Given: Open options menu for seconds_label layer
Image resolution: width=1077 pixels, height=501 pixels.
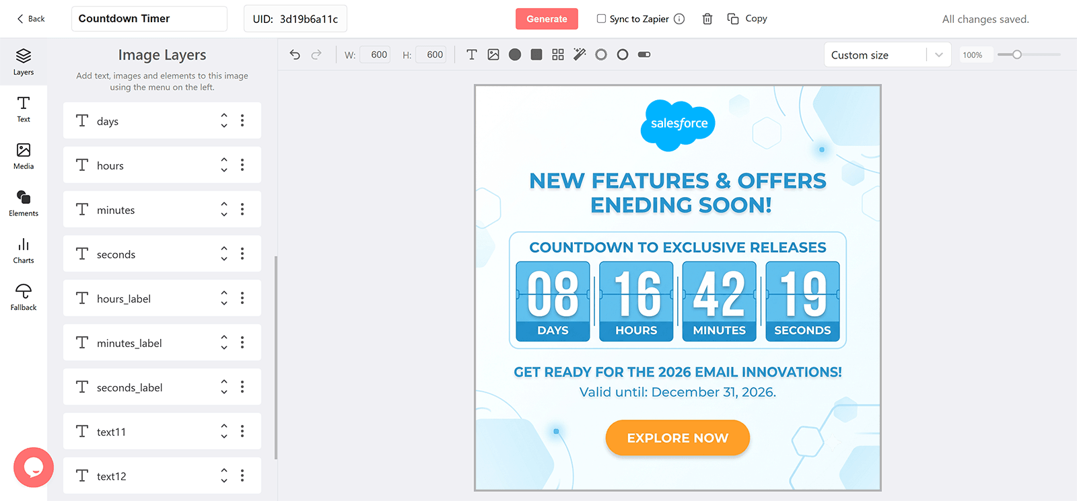Looking at the screenshot, I should tap(242, 387).
